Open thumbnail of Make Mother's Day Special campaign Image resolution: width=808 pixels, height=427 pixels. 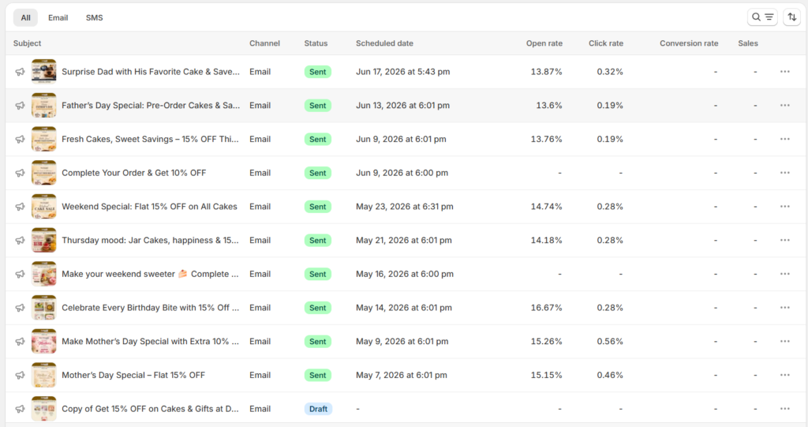44,342
